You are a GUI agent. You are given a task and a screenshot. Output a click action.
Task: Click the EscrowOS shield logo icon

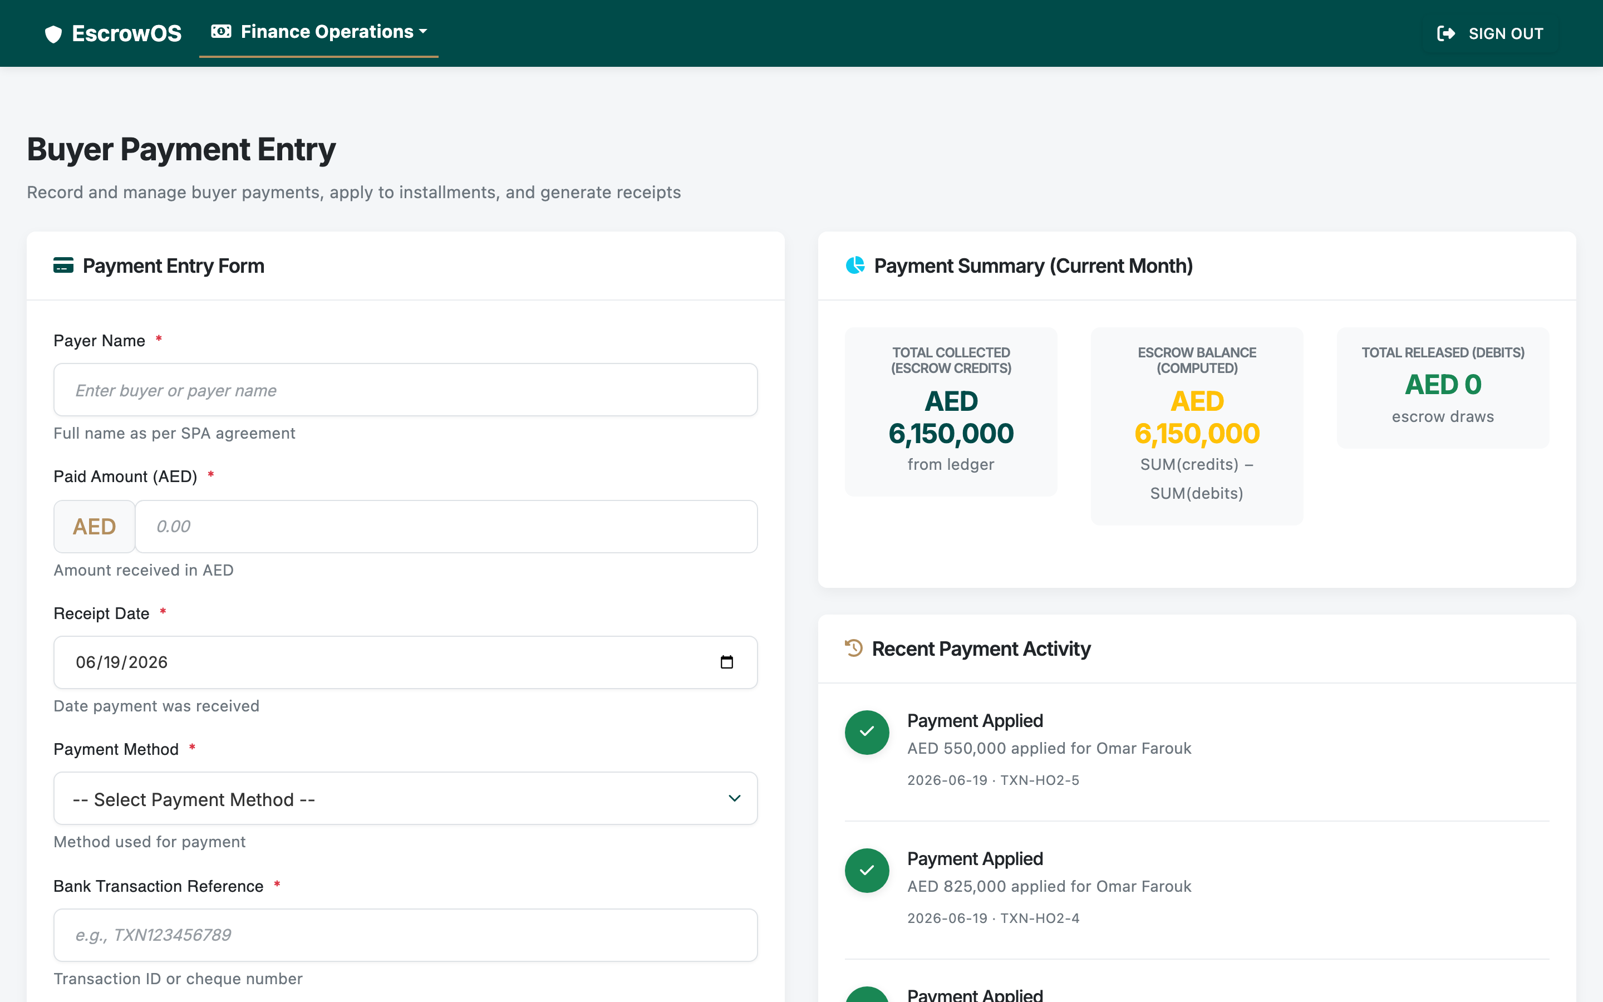coord(53,34)
